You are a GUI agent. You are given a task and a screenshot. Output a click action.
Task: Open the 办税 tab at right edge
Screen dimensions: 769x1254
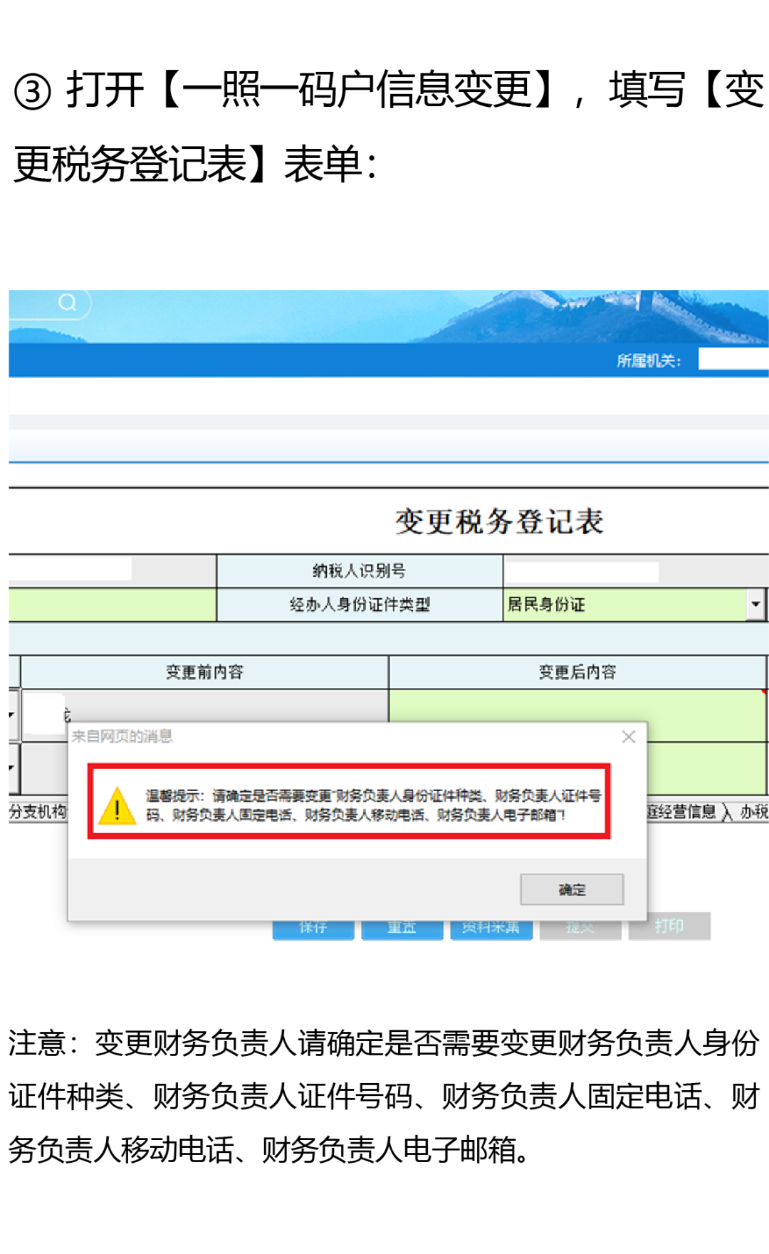[x=753, y=812]
